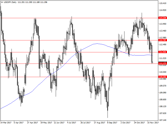Click the 113.460 price scale value
This screenshot has width=167, height=125.
coord(163,31)
